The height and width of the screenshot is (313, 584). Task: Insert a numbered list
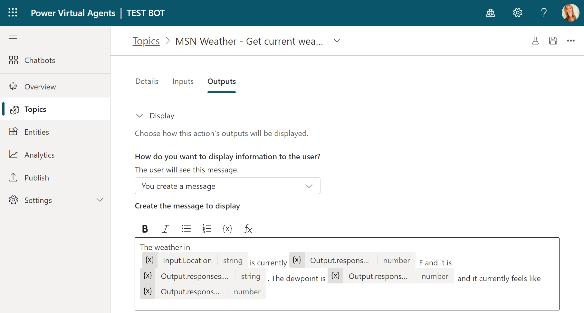tap(206, 229)
